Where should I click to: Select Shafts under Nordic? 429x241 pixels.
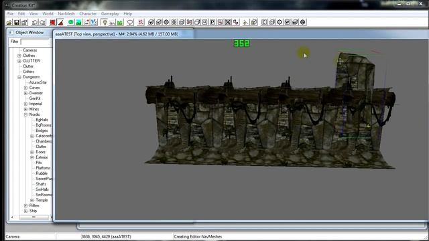[x=41, y=184]
